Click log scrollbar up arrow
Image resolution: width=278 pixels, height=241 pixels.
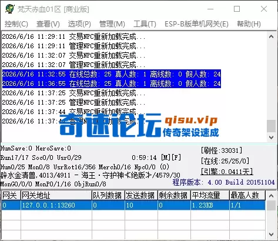coord(271,36)
